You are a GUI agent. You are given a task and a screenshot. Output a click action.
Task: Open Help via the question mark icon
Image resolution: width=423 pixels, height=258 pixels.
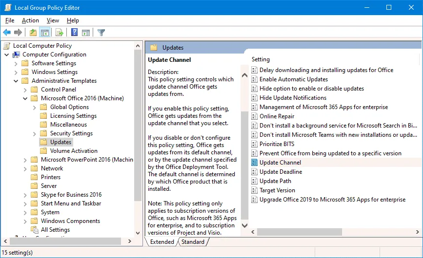[x=74, y=33]
